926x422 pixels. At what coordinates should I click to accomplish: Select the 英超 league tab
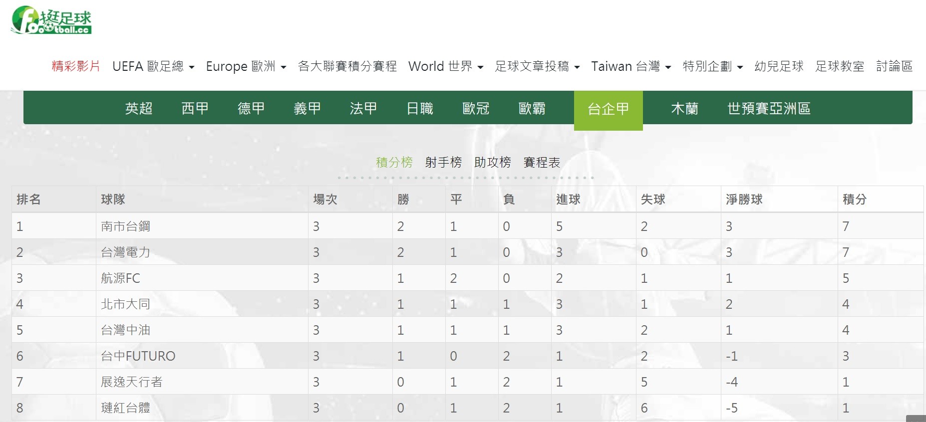(x=139, y=108)
